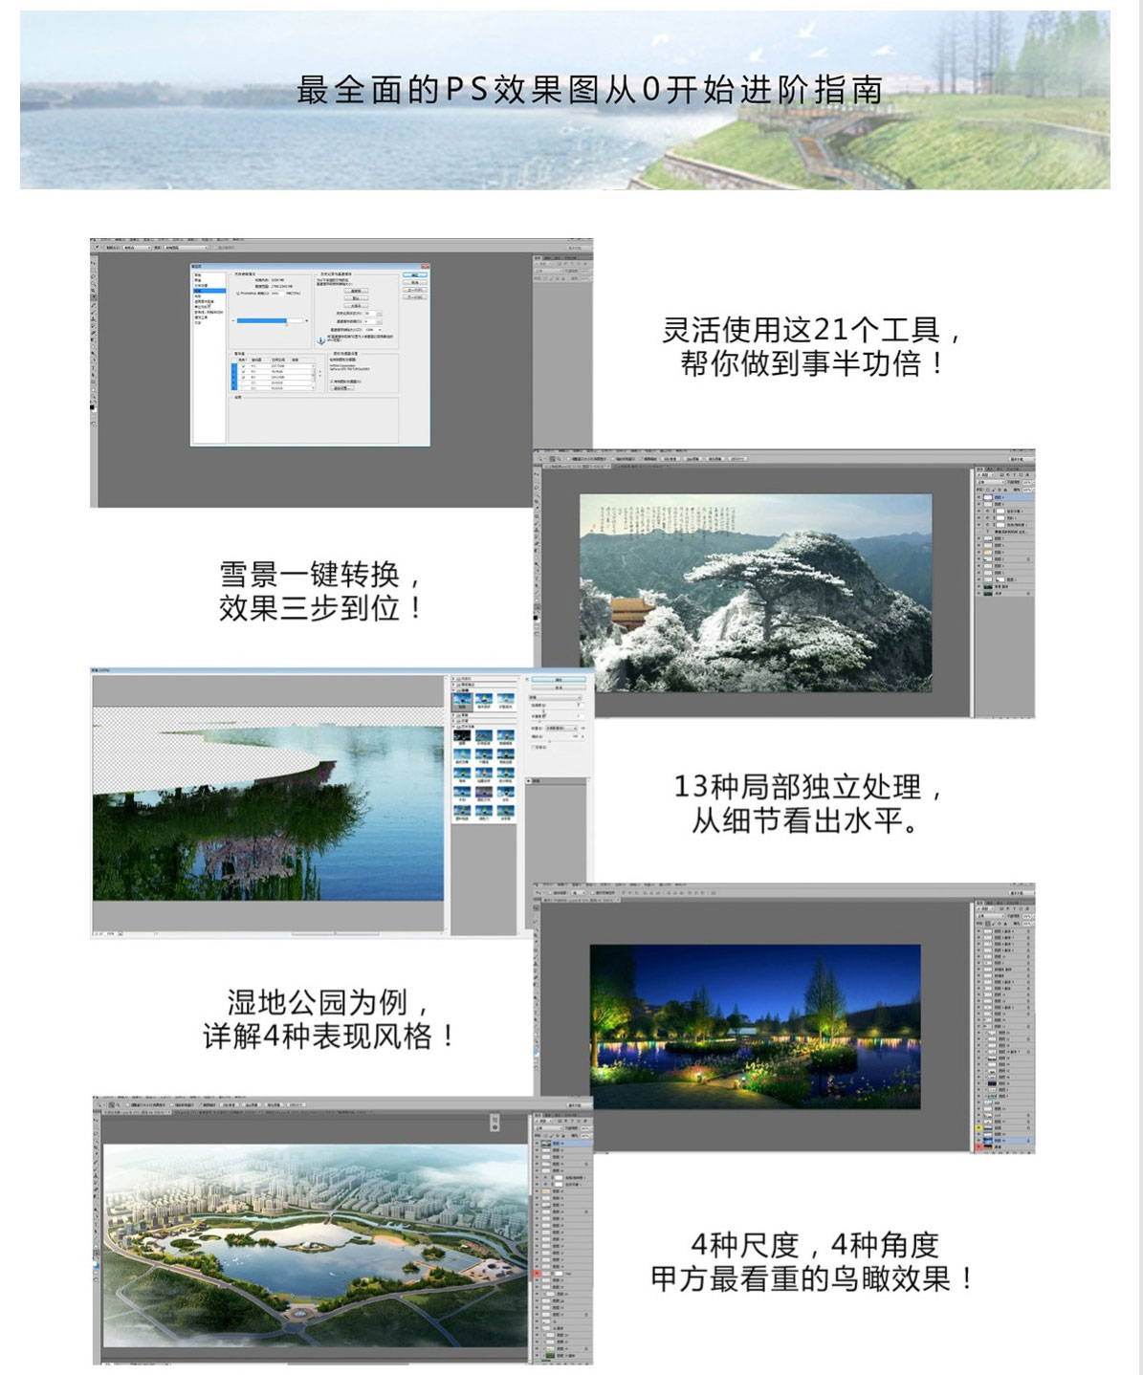Click the foreground color swatch in Preferences screenshot toolbar
Viewport: 1143px width, 1375px height.
(x=92, y=407)
